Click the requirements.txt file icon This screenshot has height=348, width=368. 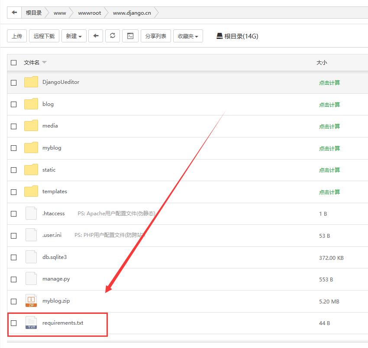point(31,323)
